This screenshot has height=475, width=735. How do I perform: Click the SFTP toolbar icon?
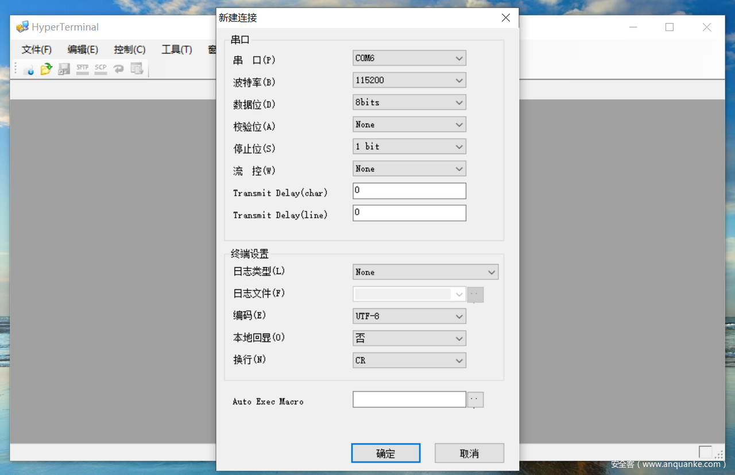(83, 69)
